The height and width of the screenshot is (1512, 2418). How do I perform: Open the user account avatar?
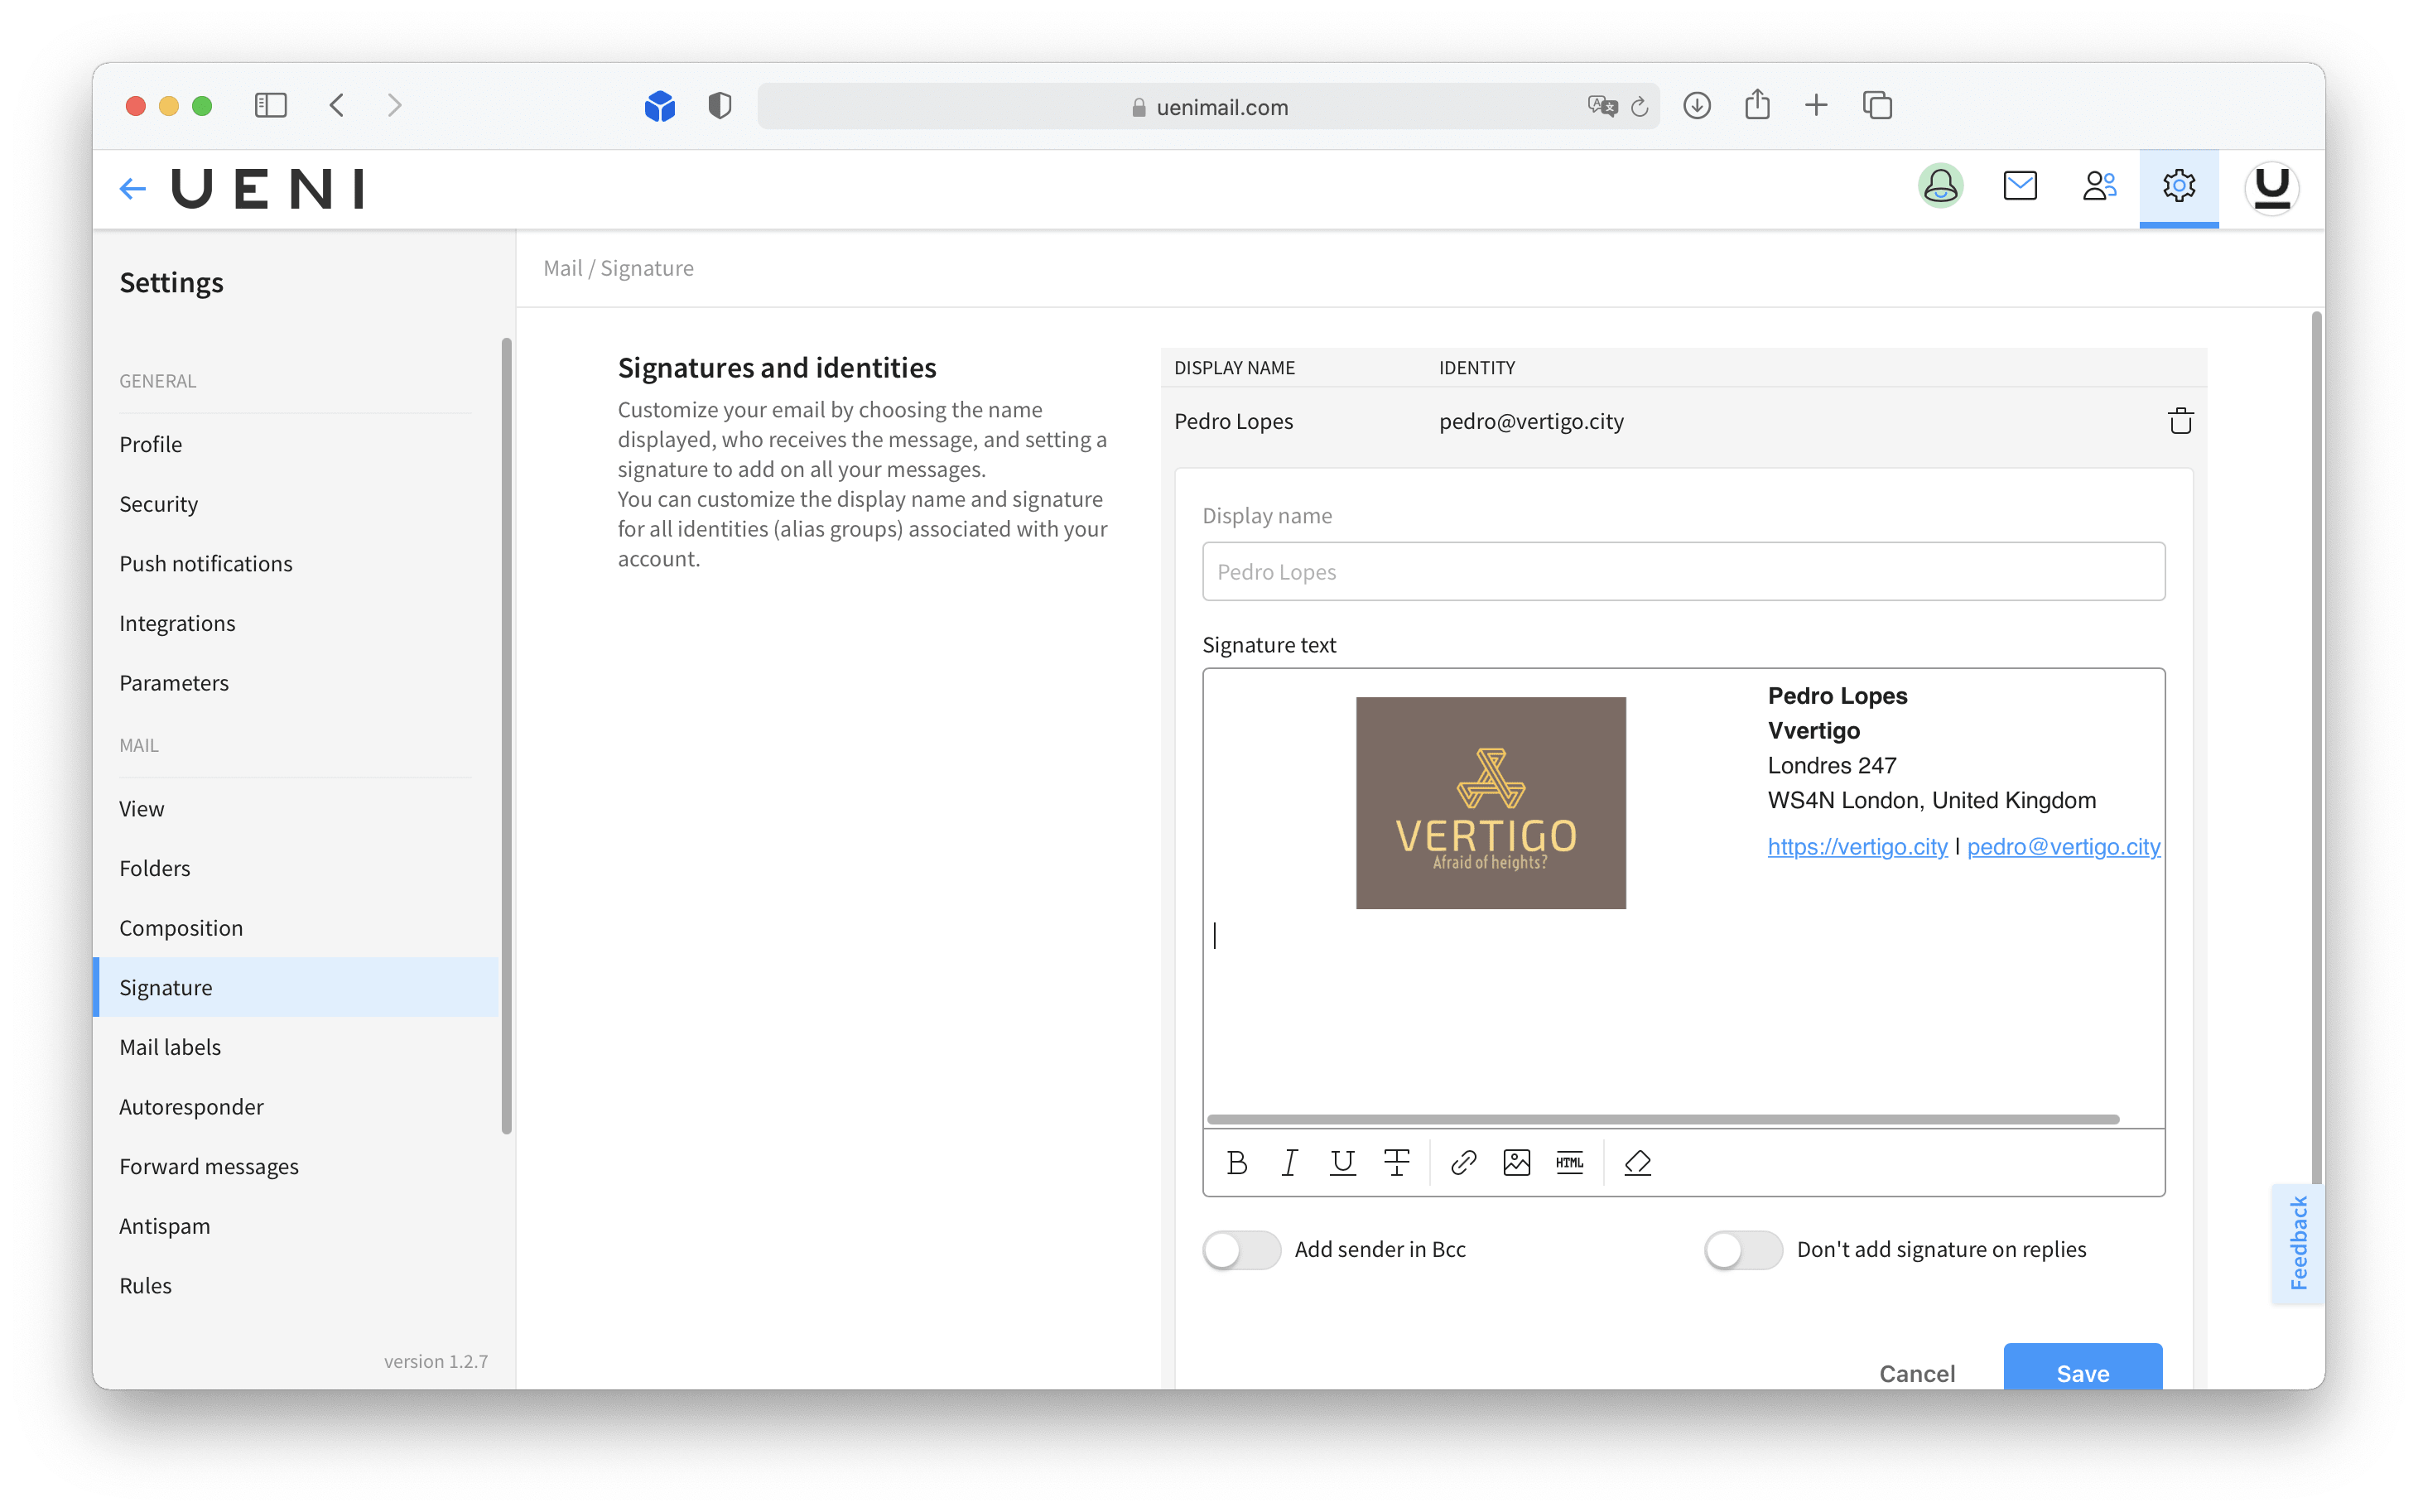pyautogui.click(x=2271, y=187)
